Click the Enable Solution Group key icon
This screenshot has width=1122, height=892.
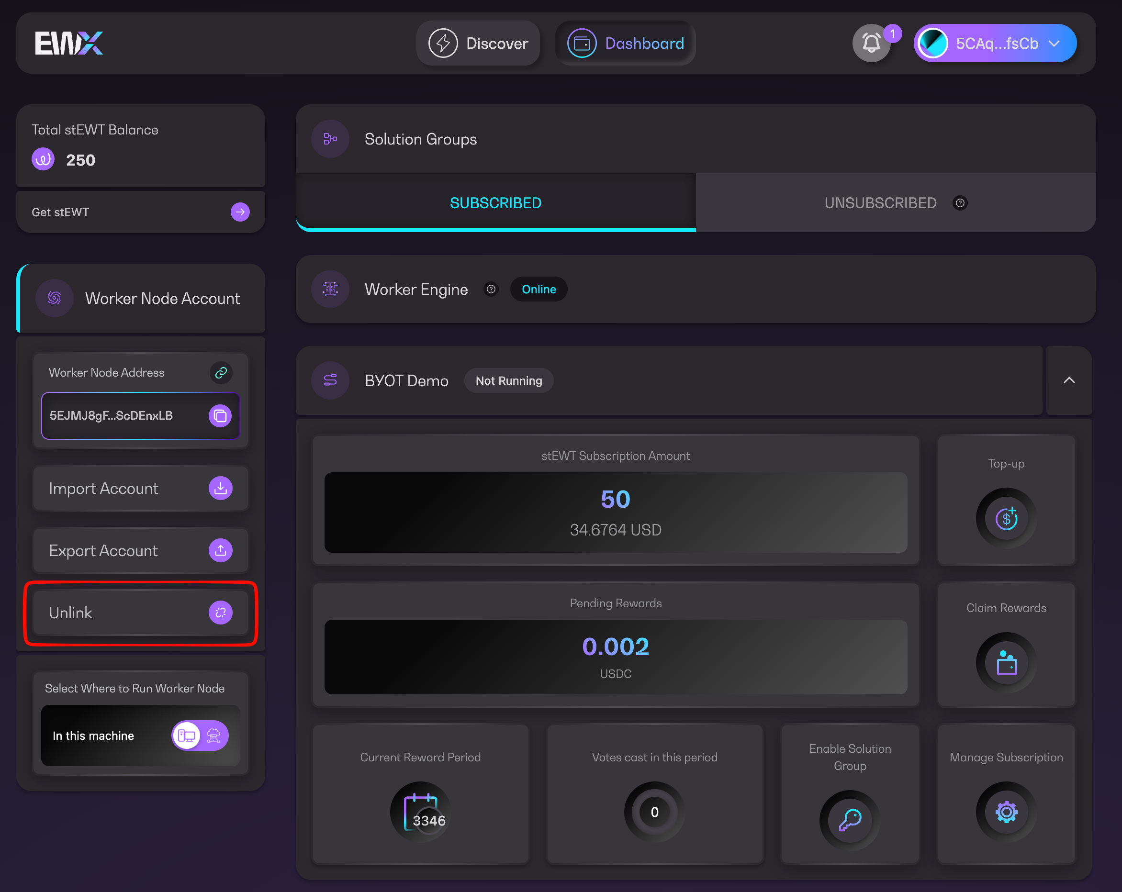849,820
